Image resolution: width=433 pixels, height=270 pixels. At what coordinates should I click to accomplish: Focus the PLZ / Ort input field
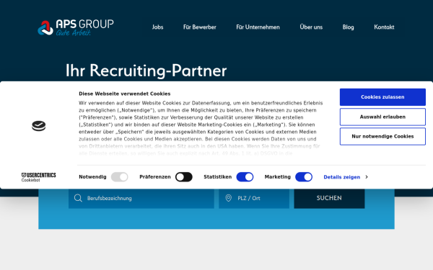pyautogui.click(x=254, y=198)
